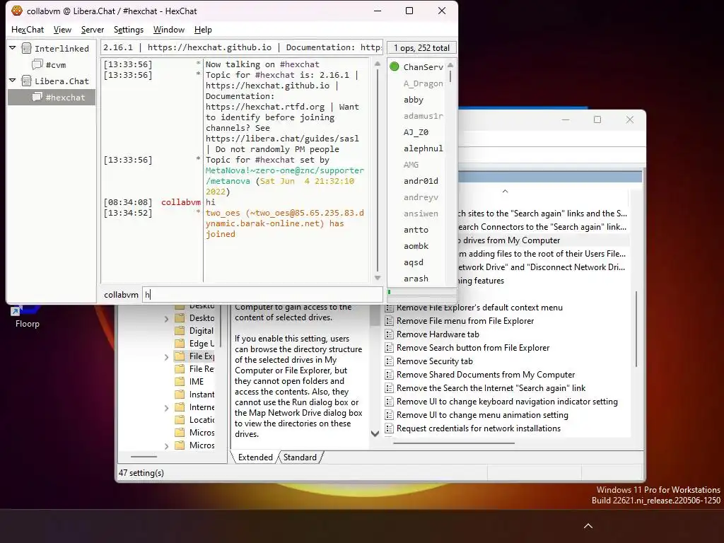Click the Edge UI folder icon
This screenshot has width=724, height=543.
(180, 344)
